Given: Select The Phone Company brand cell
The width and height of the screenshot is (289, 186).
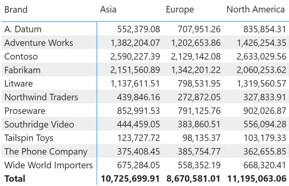Looking at the screenshot, I should point(46,152).
